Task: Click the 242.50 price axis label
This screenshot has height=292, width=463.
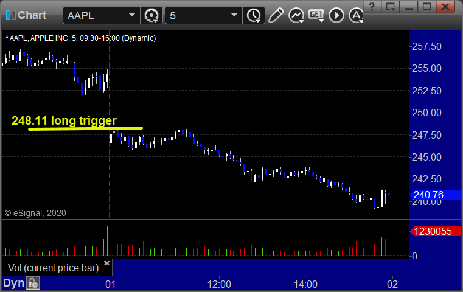Action: (426, 179)
